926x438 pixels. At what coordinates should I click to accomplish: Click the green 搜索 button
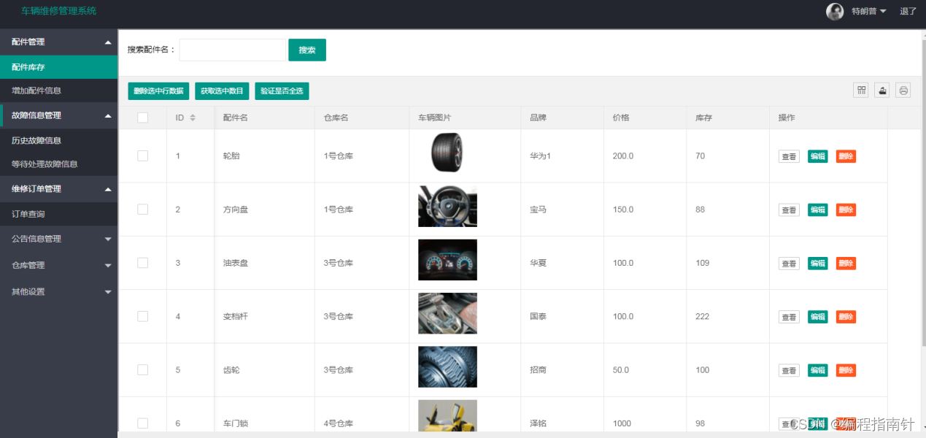click(x=307, y=50)
